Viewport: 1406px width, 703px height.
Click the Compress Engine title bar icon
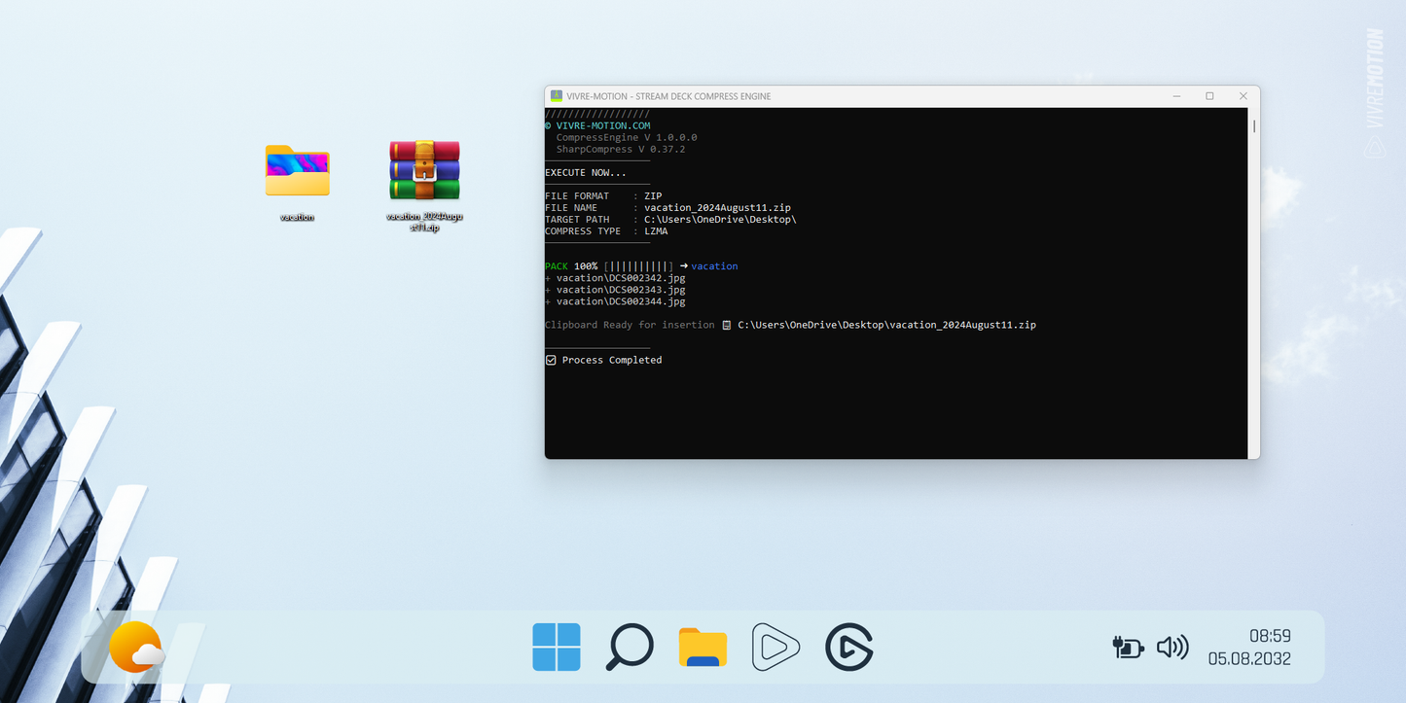557,96
